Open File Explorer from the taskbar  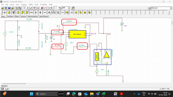(x=92, y=94)
